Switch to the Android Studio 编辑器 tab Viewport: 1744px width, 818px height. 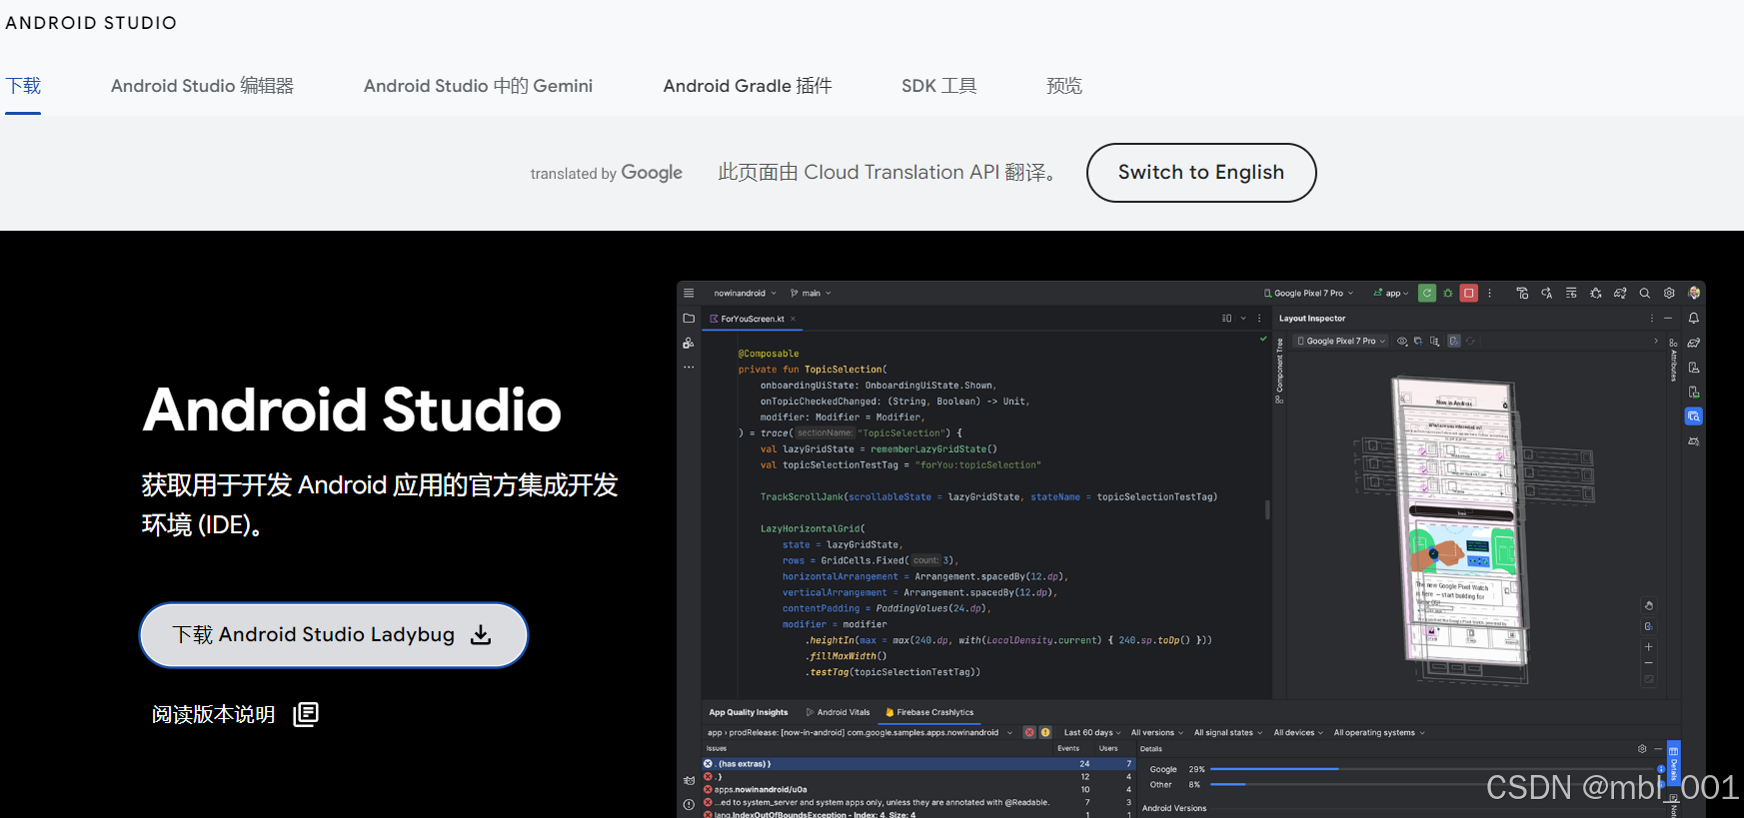click(x=202, y=86)
